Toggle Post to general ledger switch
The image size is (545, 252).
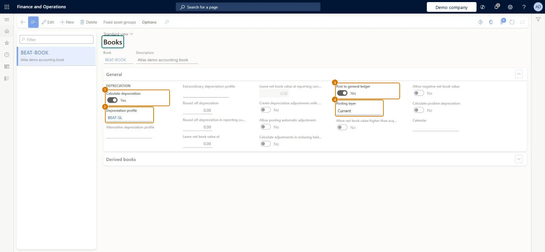click(342, 93)
